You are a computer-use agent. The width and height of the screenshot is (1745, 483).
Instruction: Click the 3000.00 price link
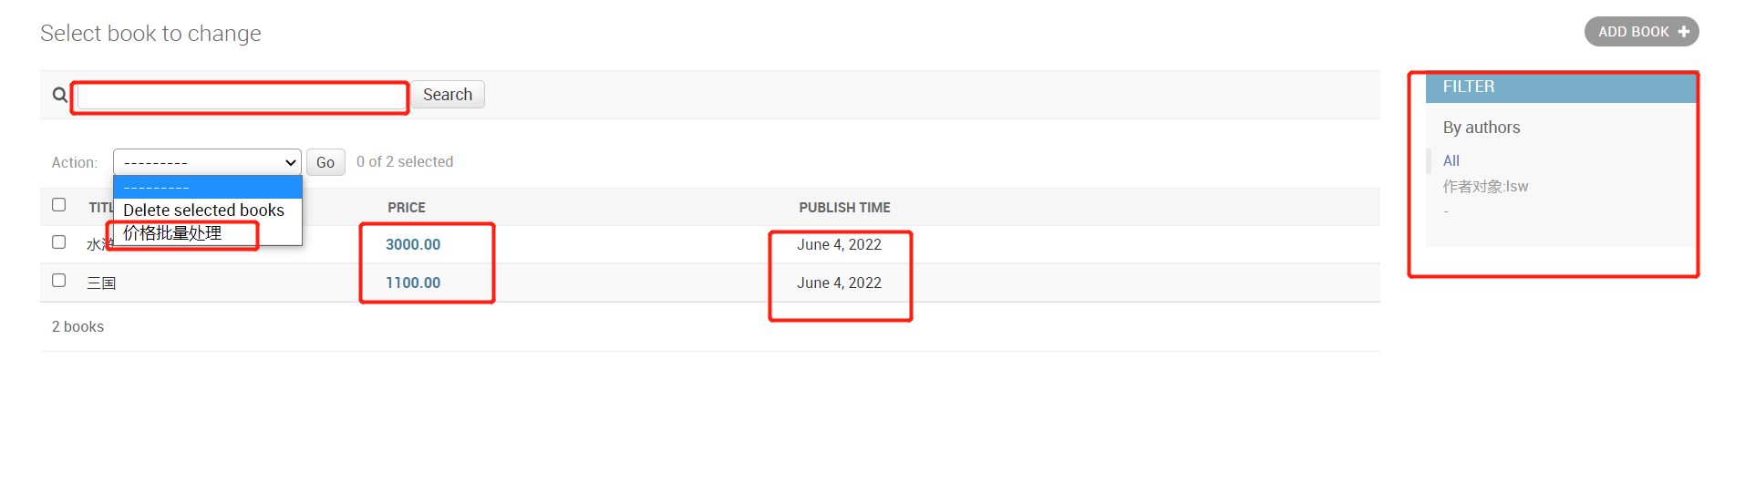[413, 244]
